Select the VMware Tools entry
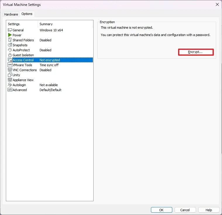Viewport: 222px width, 215px height. click(x=22, y=65)
